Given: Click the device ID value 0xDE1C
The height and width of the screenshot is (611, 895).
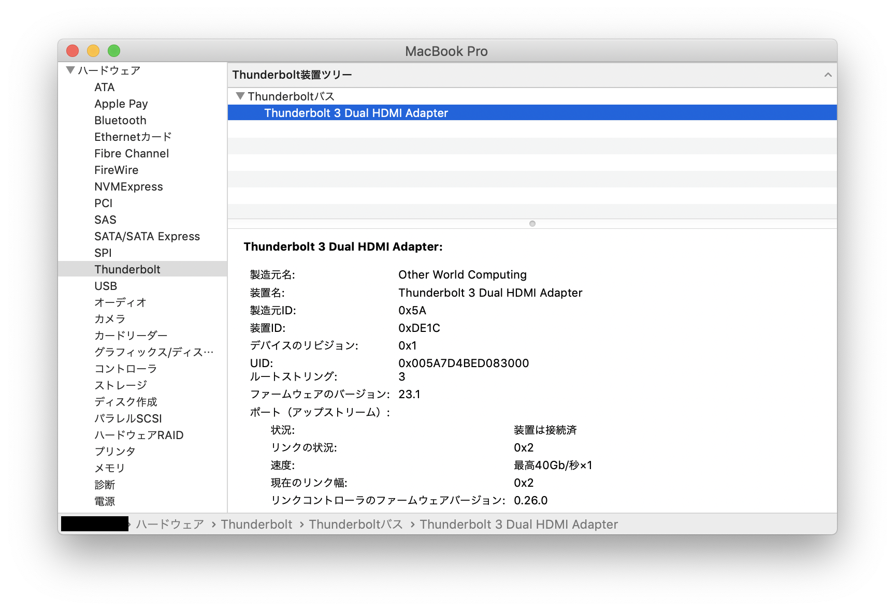Looking at the screenshot, I should (x=419, y=328).
